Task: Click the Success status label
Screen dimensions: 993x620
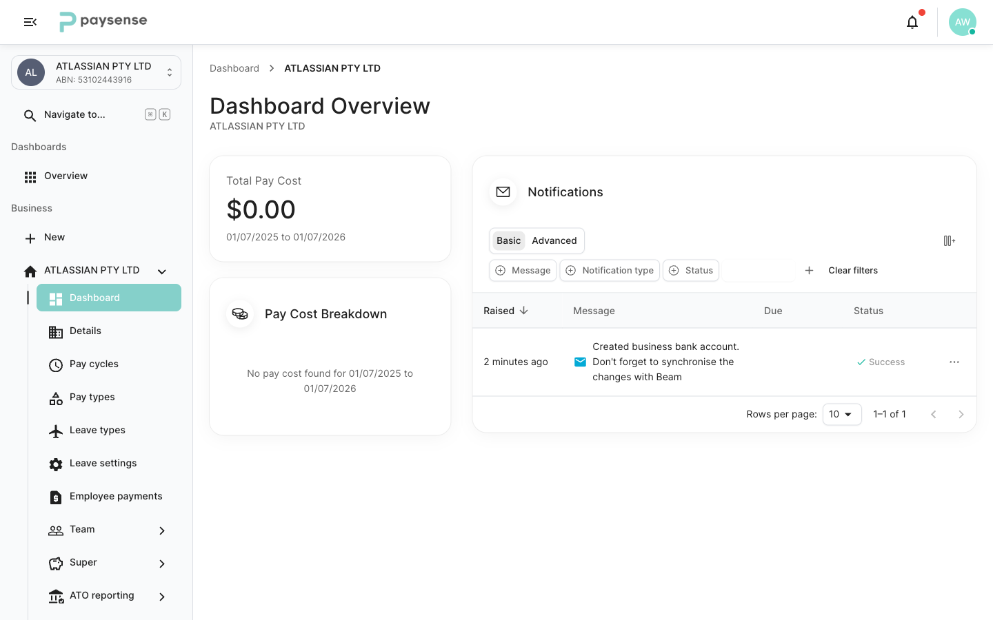Action: click(881, 362)
